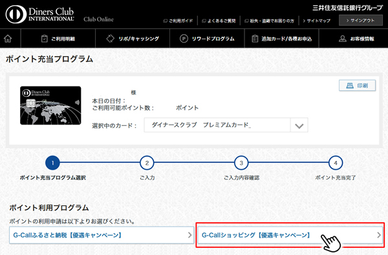Click step 4 circle ポイント充当完了
388x255 pixels.
click(336, 163)
